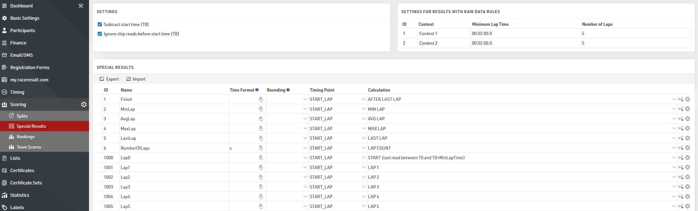Image resolution: width=698 pixels, height=211 pixels.
Task: Open the Time Format help icon
Action: [257, 90]
